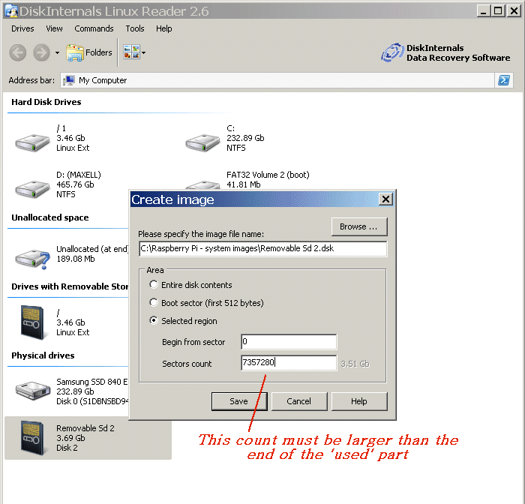Click the Physical drives section header
The height and width of the screenshot is (504, 525).
coord(43,355)
